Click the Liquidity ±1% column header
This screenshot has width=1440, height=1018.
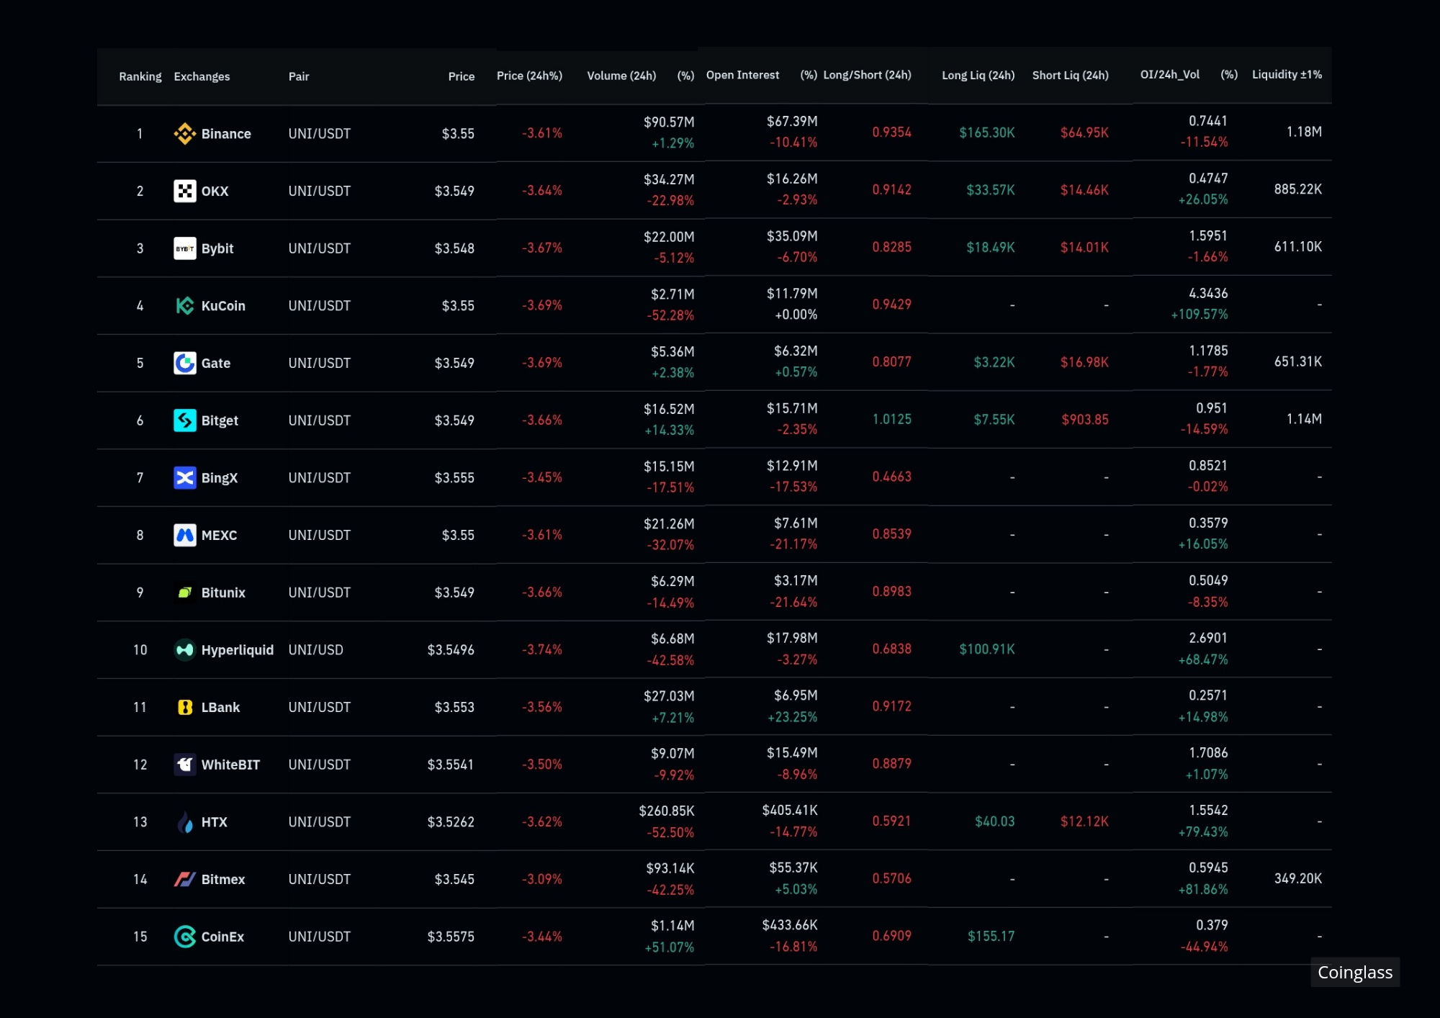[1287, 74]
